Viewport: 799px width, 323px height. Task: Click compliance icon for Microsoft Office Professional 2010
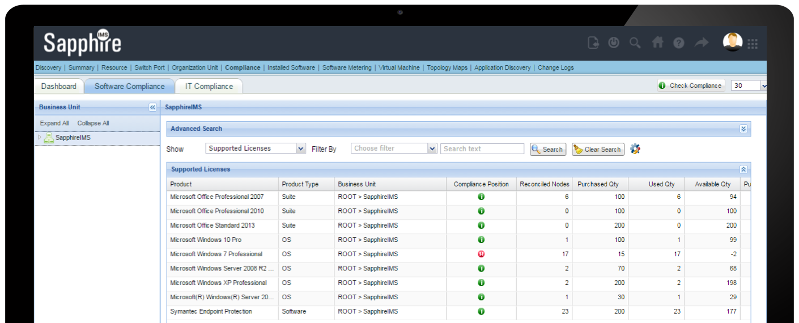point(481,211)
